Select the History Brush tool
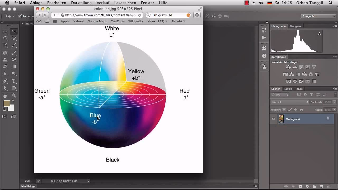Screen dimensions: 338x190 click(x=14, y=60)
